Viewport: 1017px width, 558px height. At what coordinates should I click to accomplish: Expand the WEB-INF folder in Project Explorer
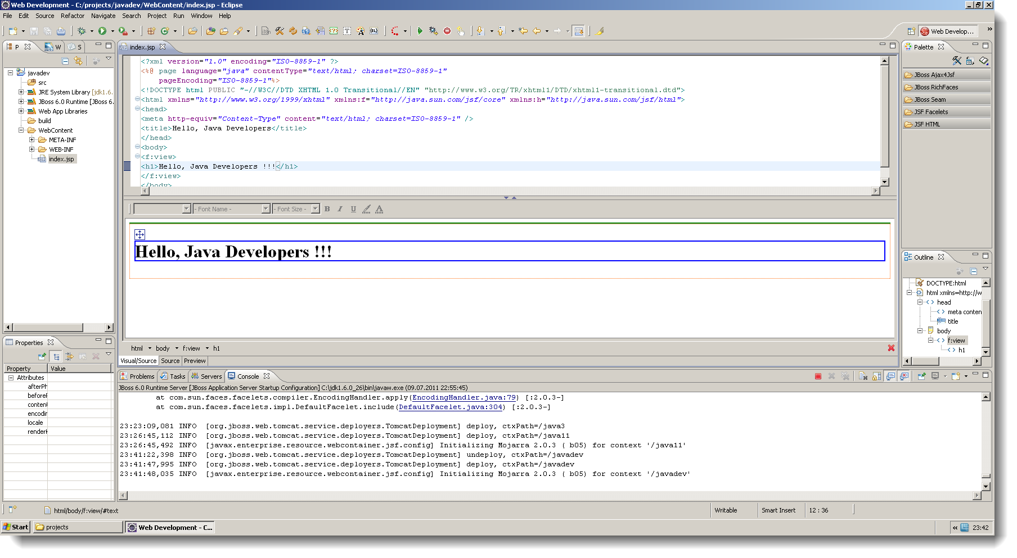pyautogui.click(x=32, y=149)
